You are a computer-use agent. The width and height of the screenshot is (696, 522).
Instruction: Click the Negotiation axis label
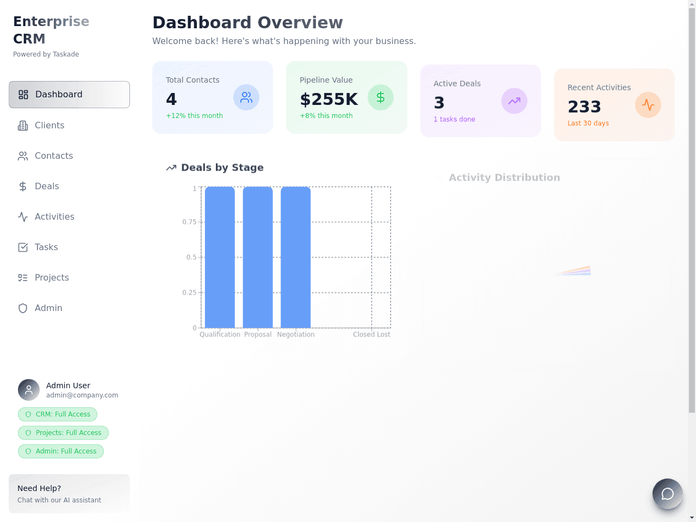pos(296,334)
